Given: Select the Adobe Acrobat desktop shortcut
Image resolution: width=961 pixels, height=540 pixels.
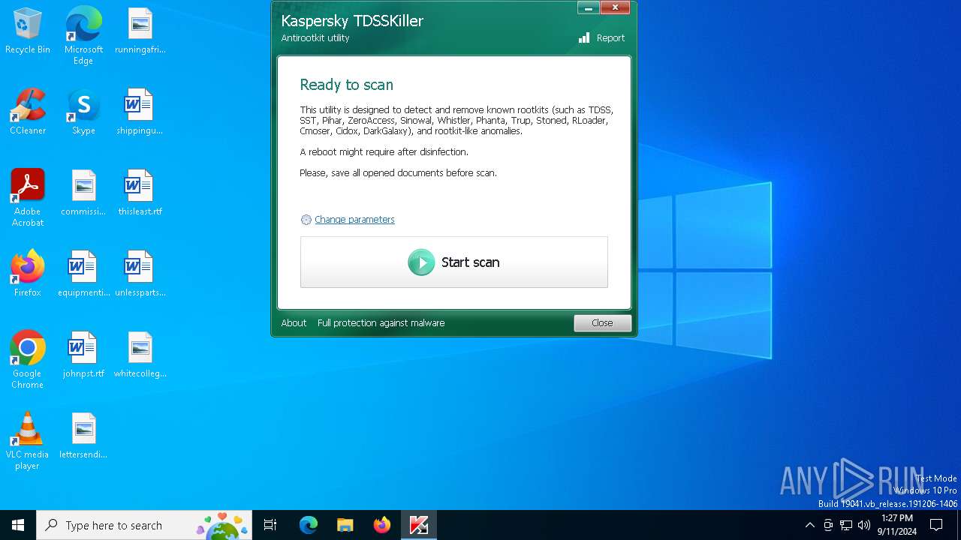Looking at the screenshot, I should pos(28,198).
